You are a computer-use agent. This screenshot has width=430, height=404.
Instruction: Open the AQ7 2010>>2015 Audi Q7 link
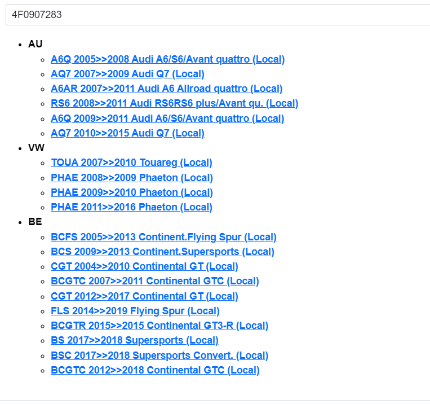(127, 133)
